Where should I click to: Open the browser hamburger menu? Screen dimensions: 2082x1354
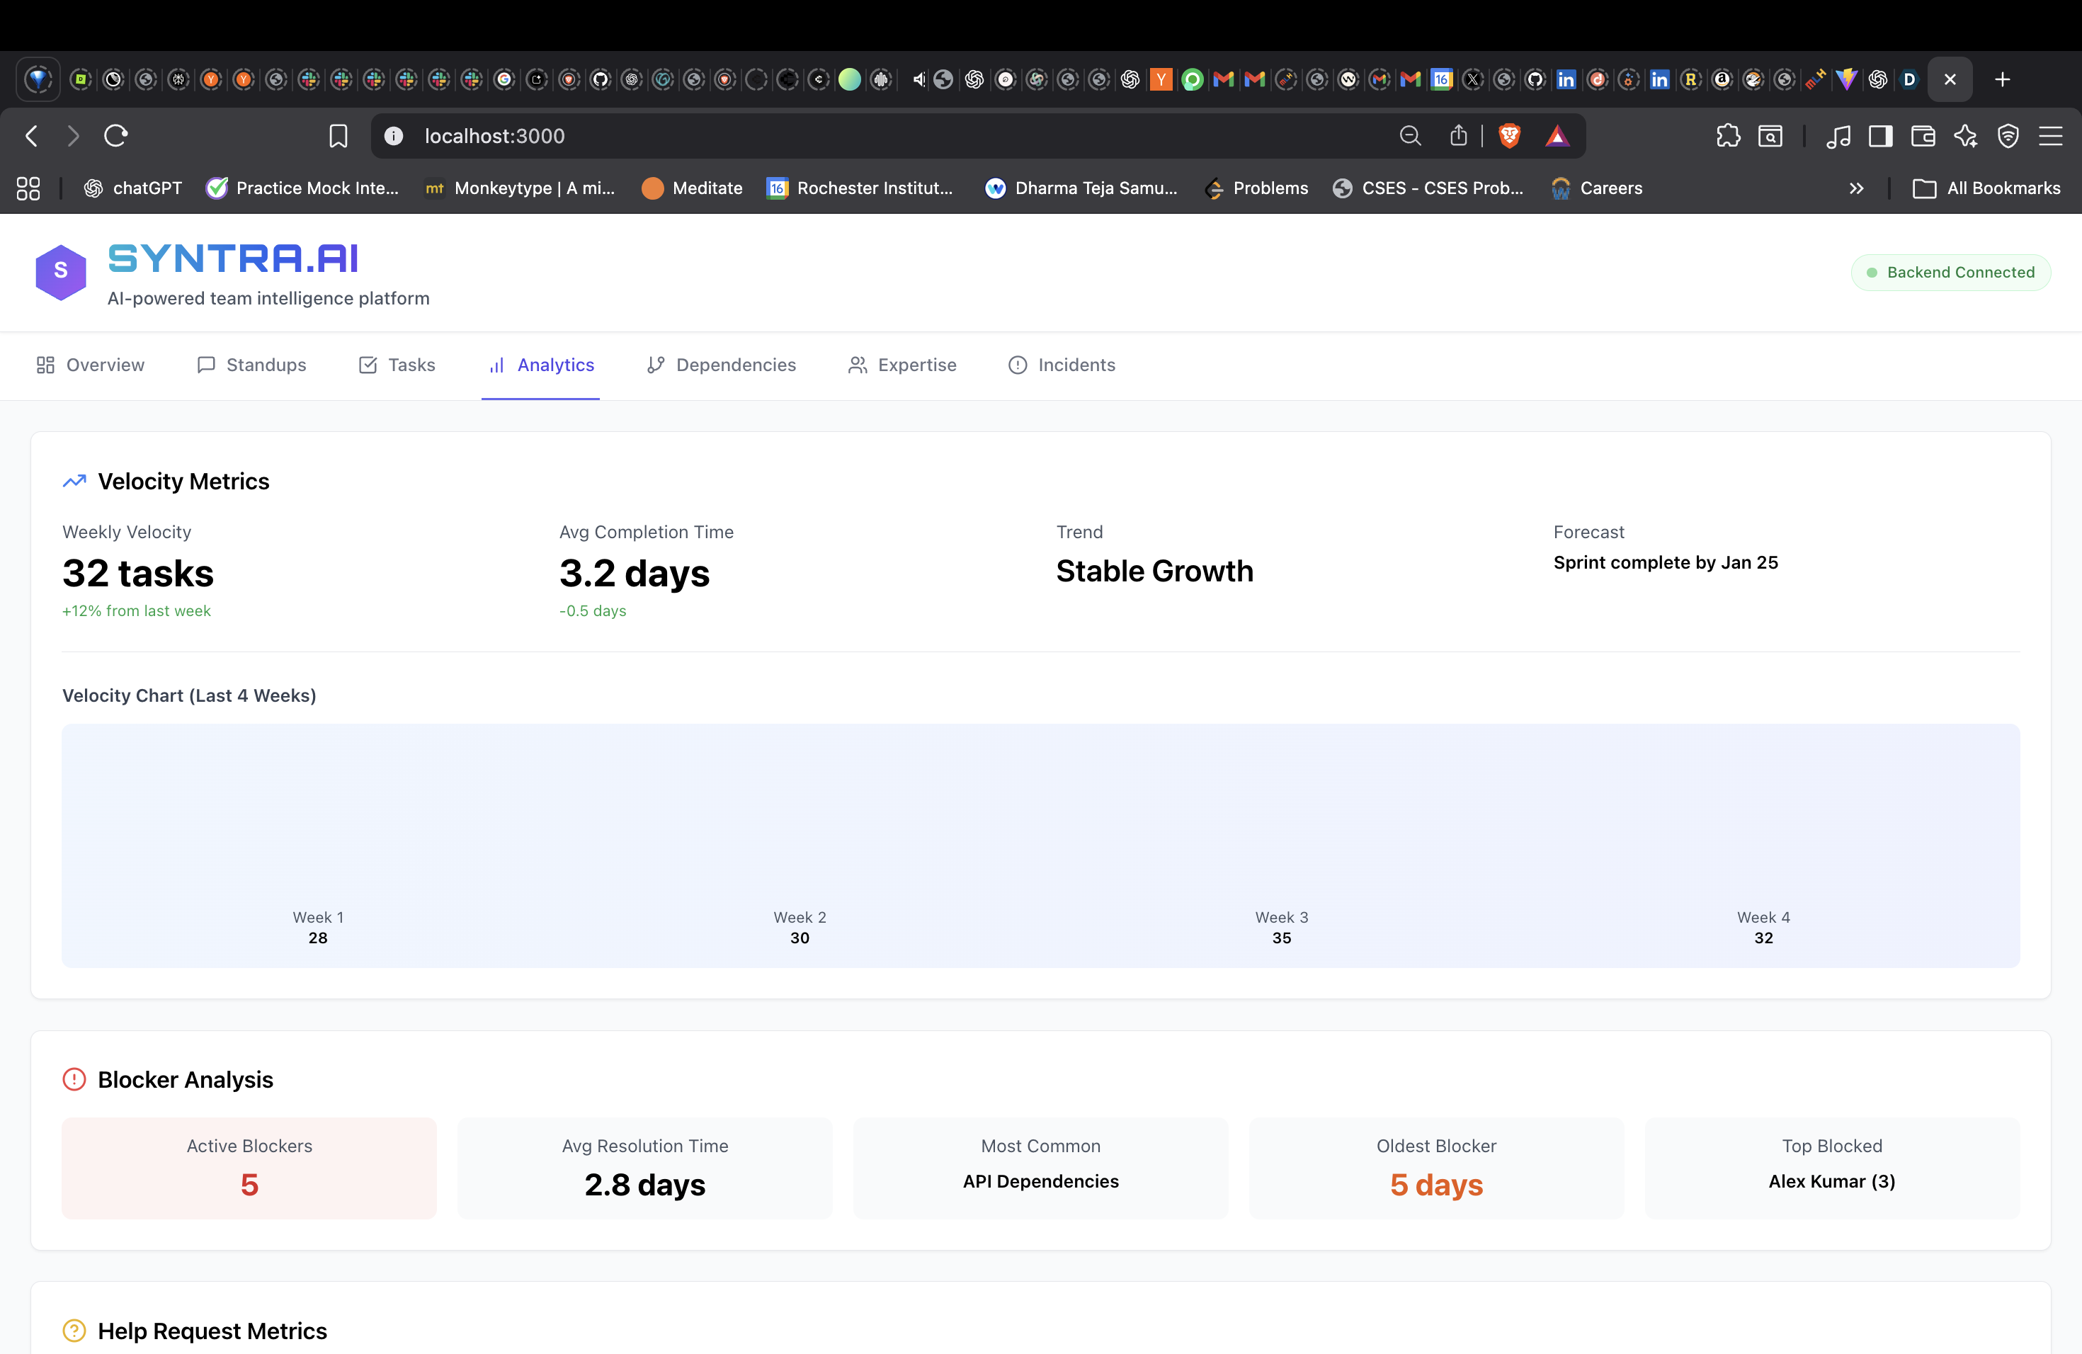pyautogui.click(x=2051, y=135)
